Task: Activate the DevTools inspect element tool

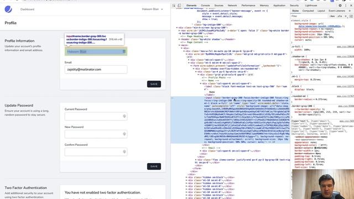Action: click(x=174, y=6)
